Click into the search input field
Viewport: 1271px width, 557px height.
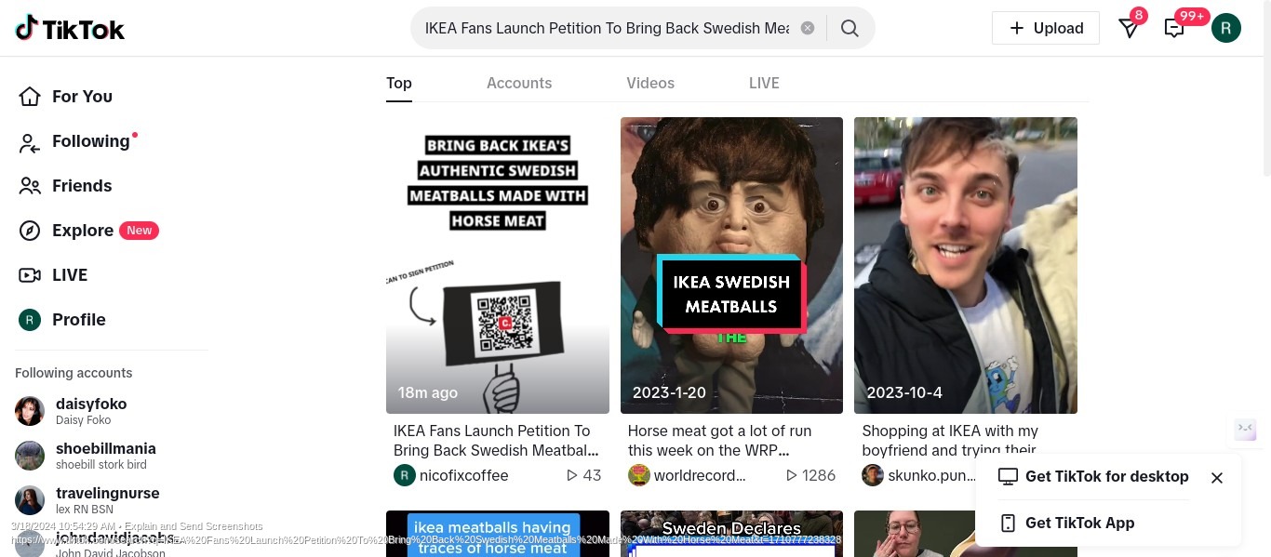tap(607, 28)
